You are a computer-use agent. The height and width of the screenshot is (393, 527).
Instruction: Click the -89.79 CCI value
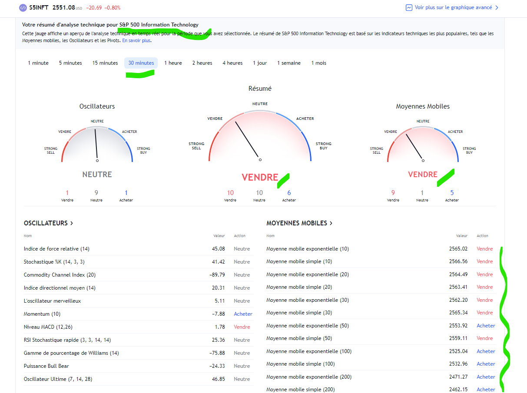(x=217, y=275)
